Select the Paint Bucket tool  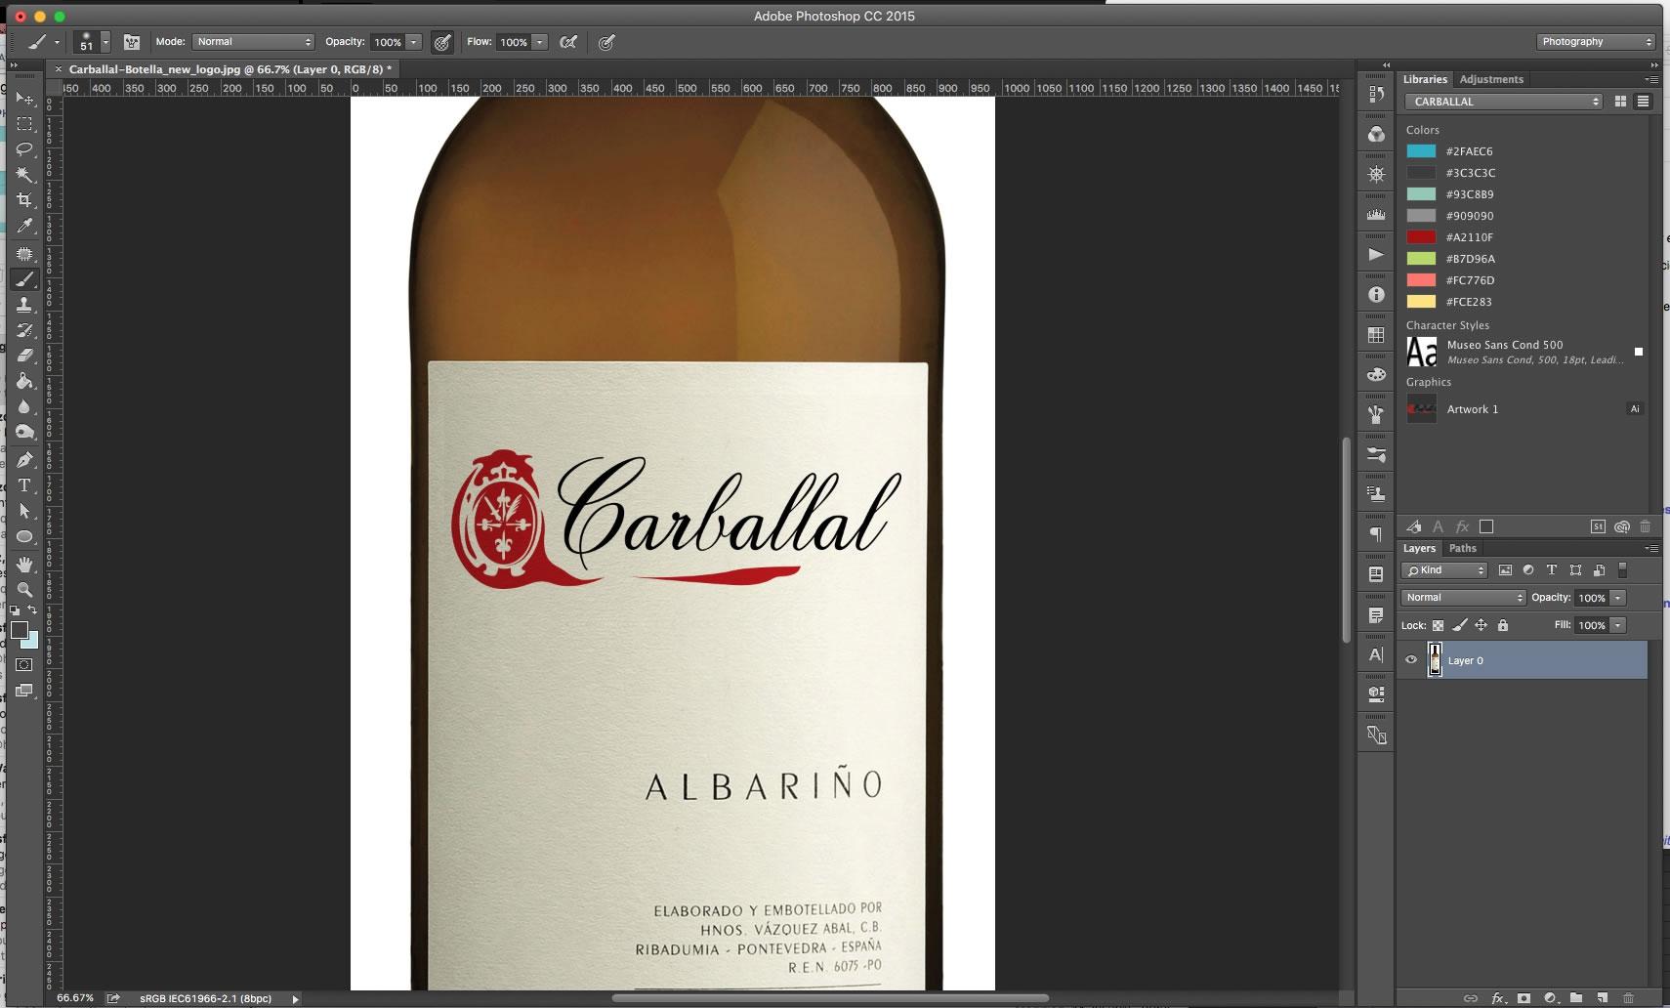(x=24, y=381)
